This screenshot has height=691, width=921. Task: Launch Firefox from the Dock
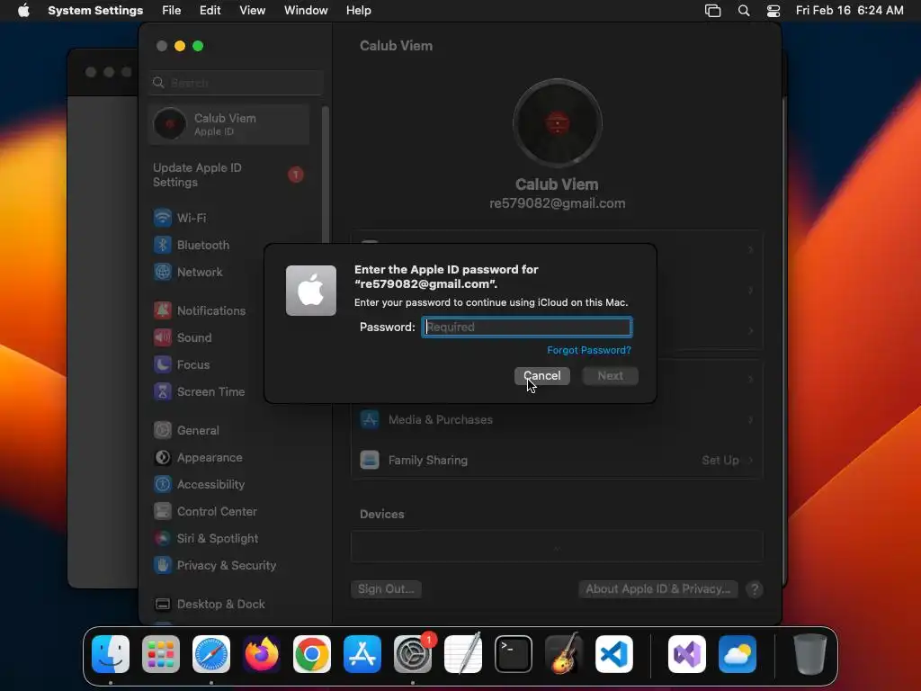click(262, 654)
